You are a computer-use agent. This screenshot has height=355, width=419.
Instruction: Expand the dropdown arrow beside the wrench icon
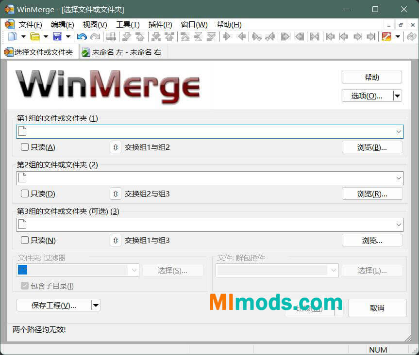tap(398, 36)
